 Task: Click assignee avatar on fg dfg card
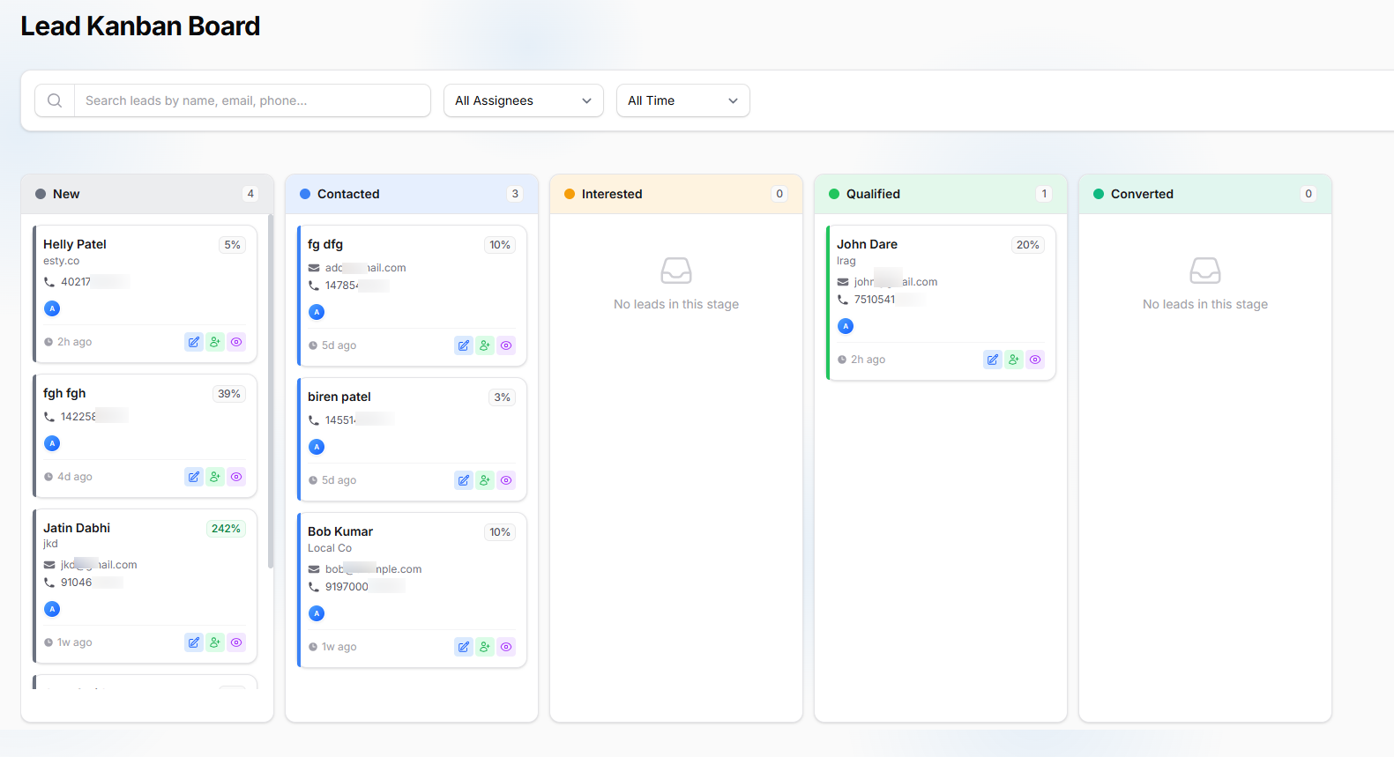[317, 312]
